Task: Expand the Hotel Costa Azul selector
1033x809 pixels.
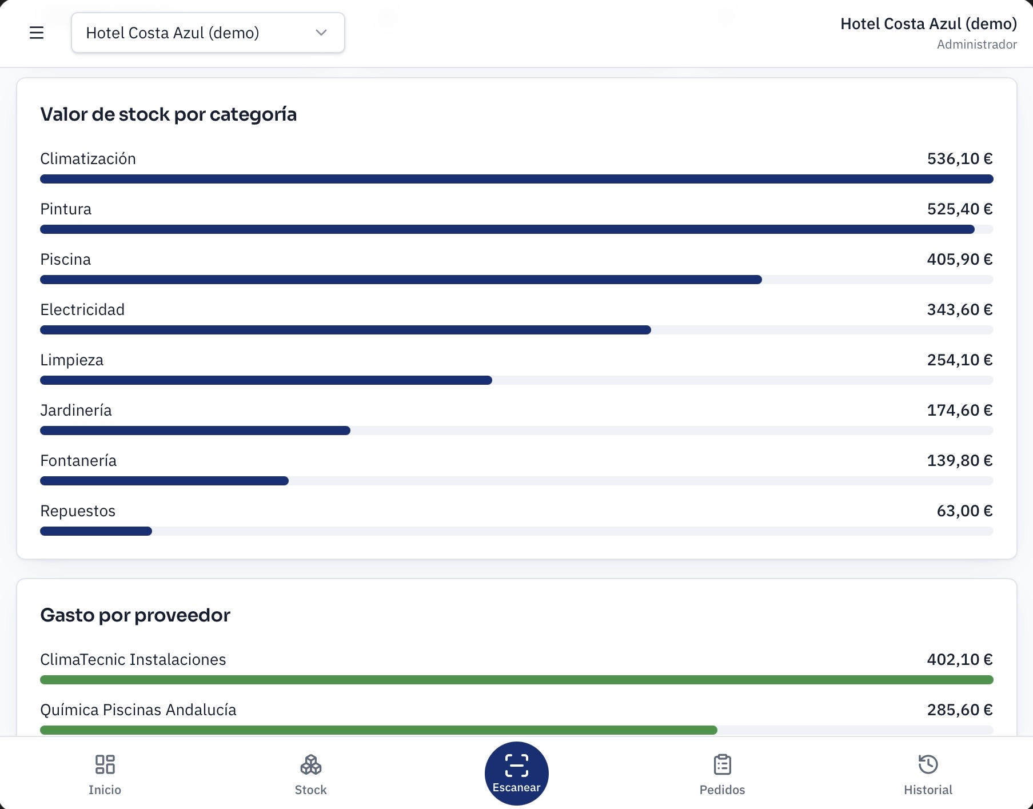Action: (x=208, y=33)
